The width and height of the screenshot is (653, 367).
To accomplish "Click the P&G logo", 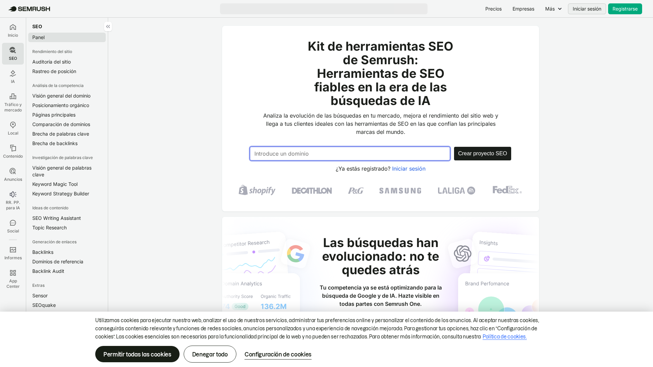I will tap(356, 191).
